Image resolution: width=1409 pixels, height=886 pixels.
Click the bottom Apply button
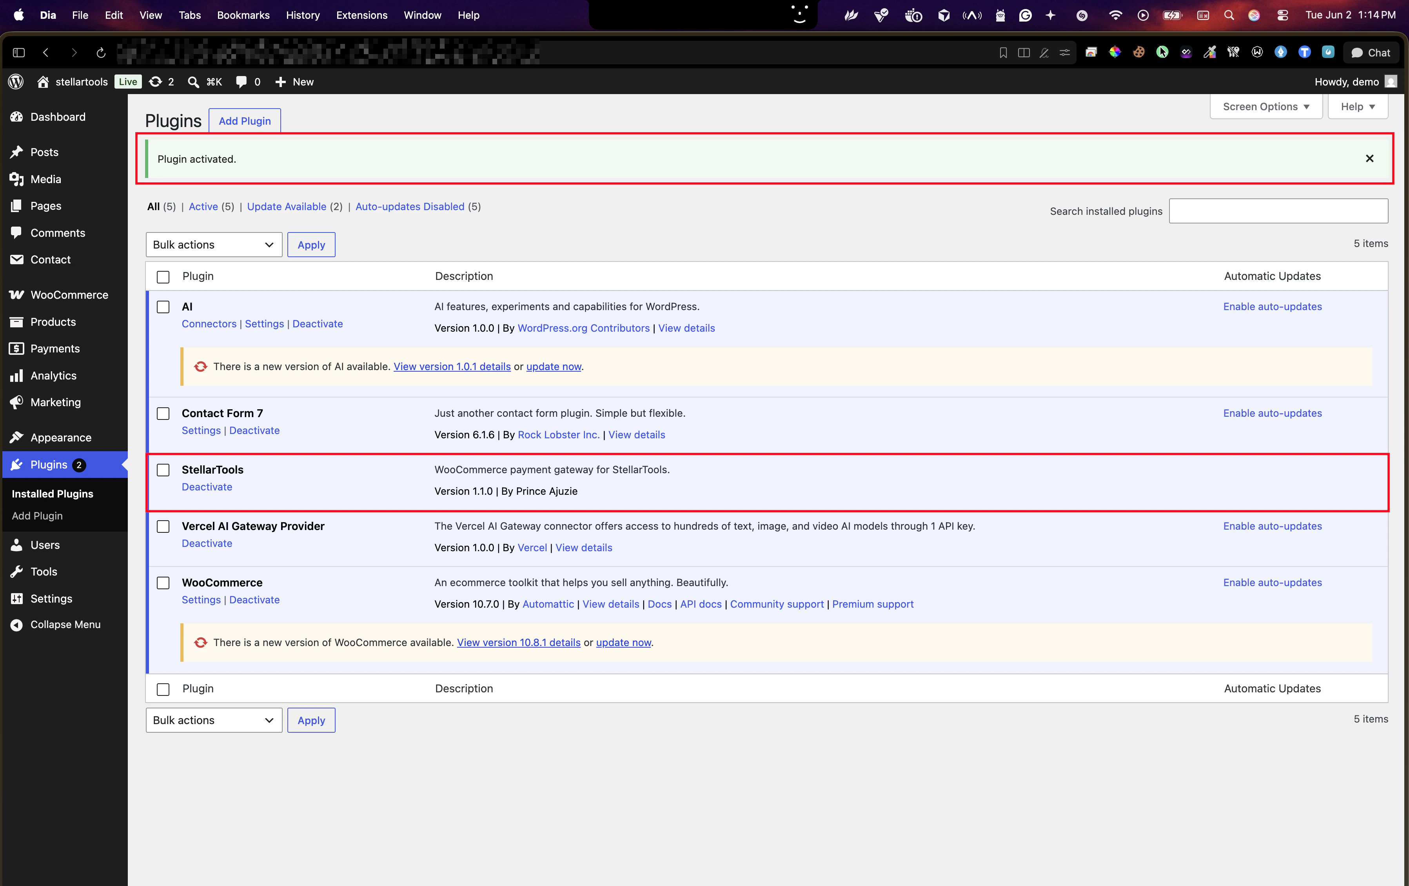(x=311, y=720)
